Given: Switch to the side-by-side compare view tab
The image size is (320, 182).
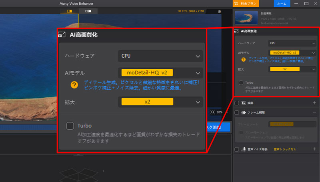Looking at the screenshot, I should click(88, 11).
